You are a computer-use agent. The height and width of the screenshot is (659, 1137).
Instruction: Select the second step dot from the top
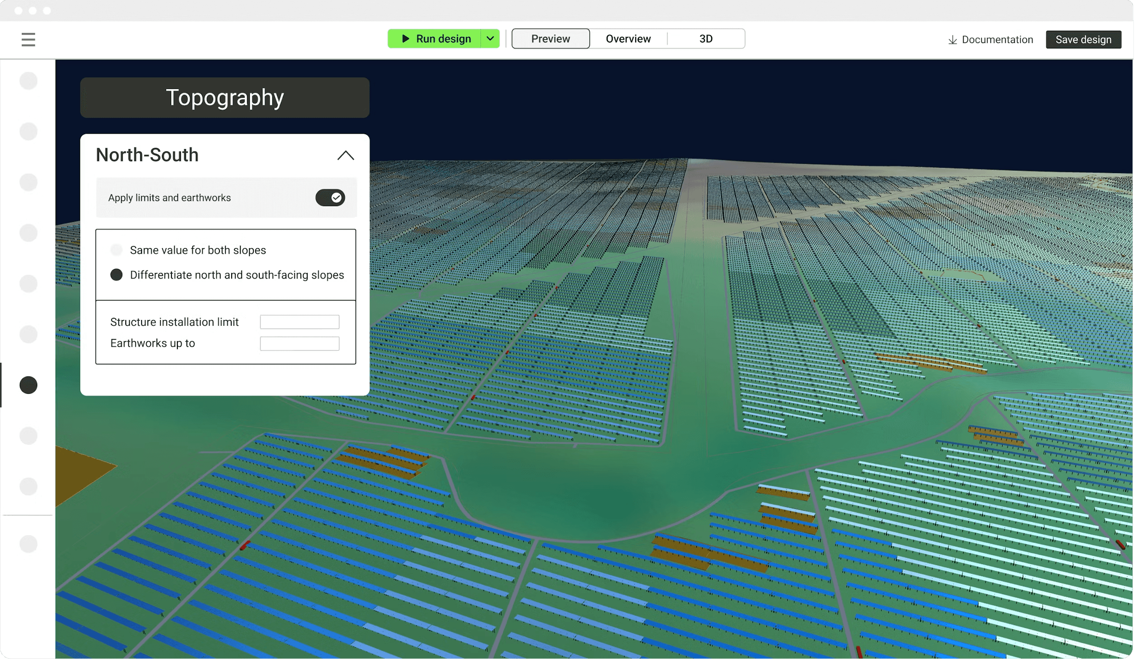click(x=29, y=132)
